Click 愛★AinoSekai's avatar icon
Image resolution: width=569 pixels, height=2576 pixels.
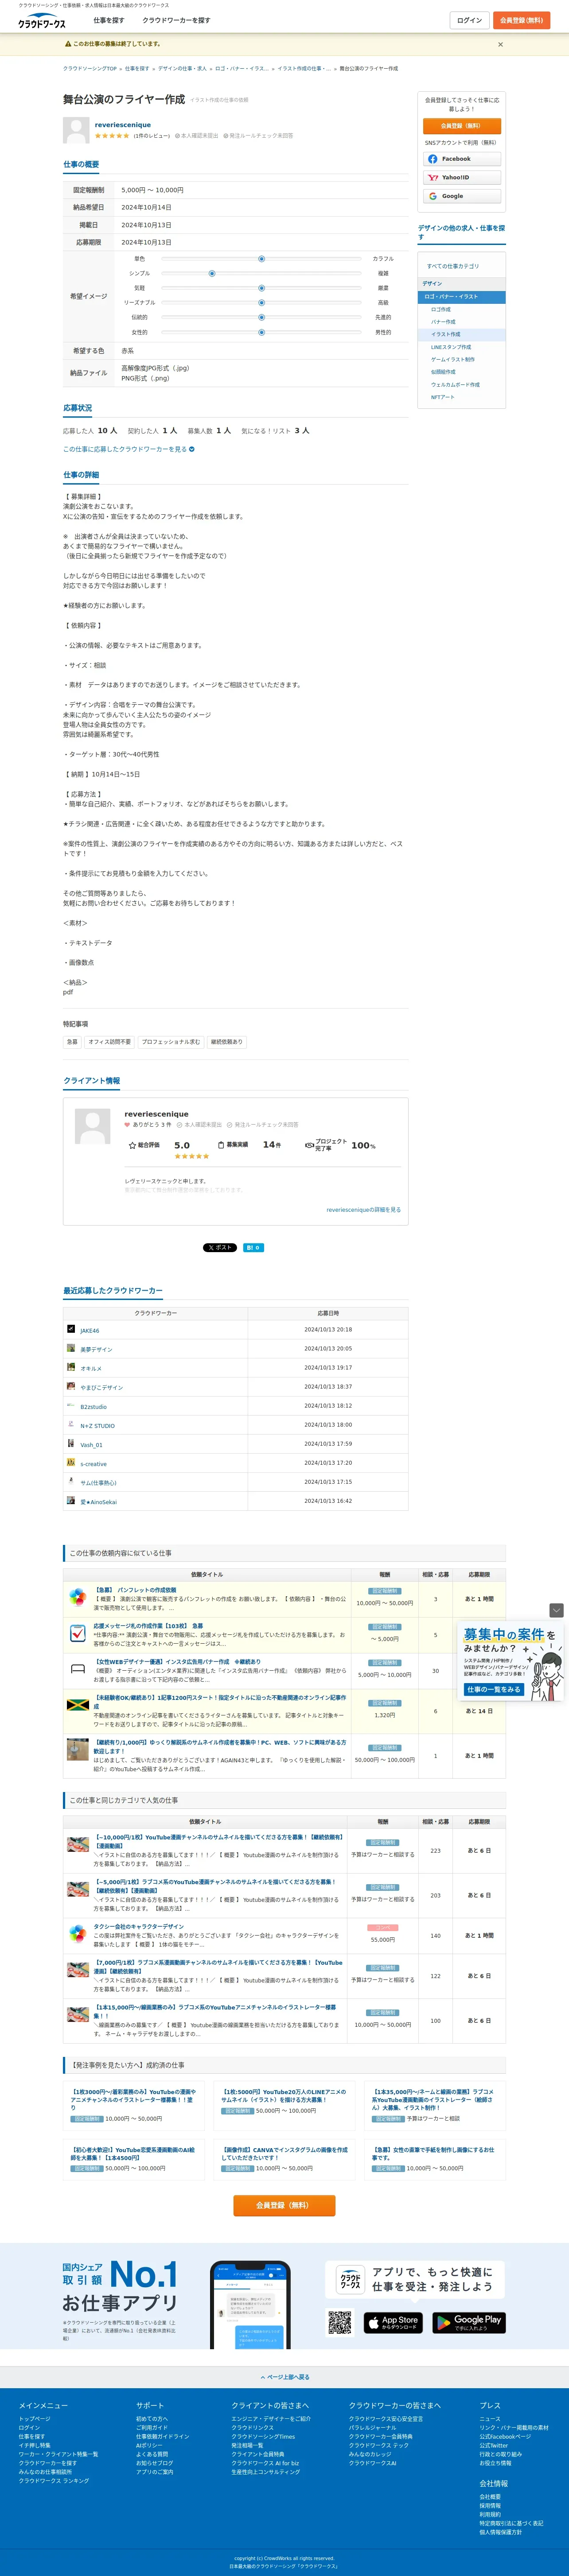pos(71,1500)
